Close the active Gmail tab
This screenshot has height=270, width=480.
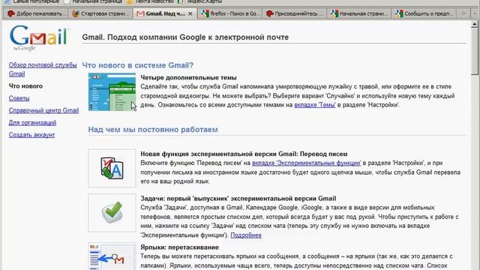(x=190, y=13)
